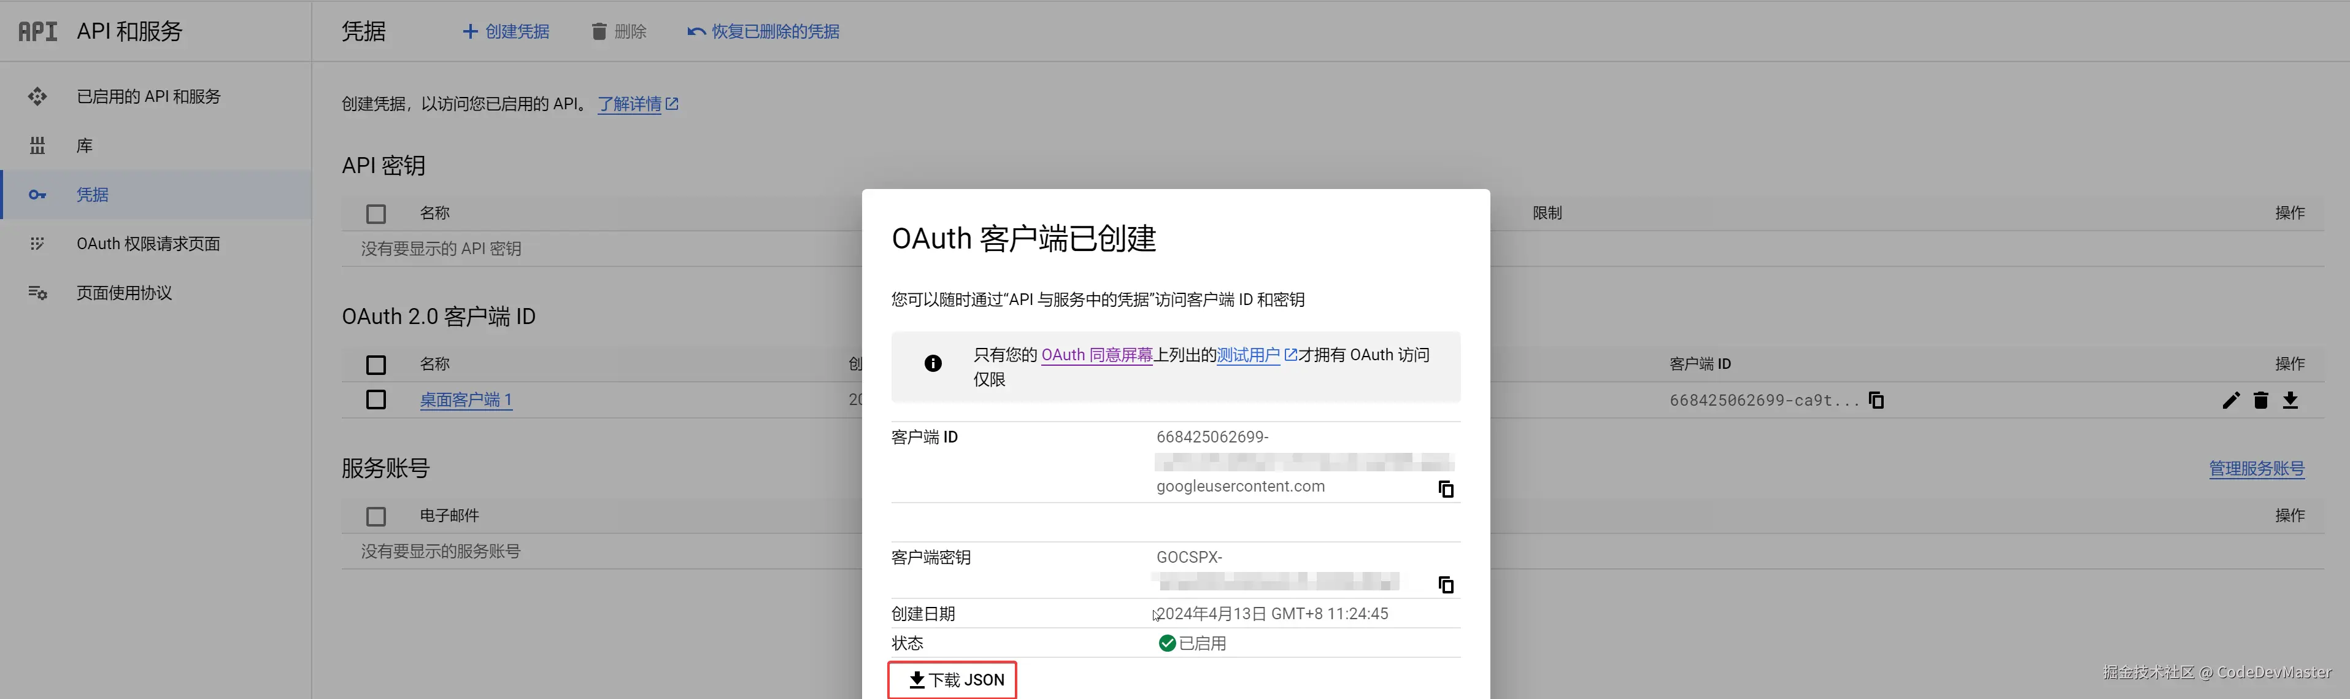Click the 创建凭据 plus button

[506, 31]
